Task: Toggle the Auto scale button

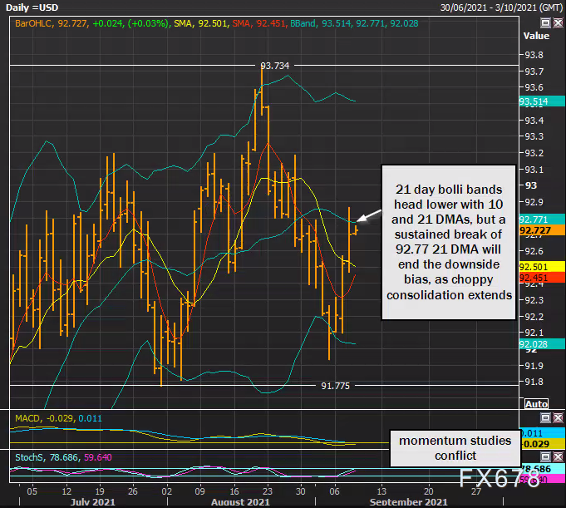Action: pyautogui.click(x=536, y=403)
